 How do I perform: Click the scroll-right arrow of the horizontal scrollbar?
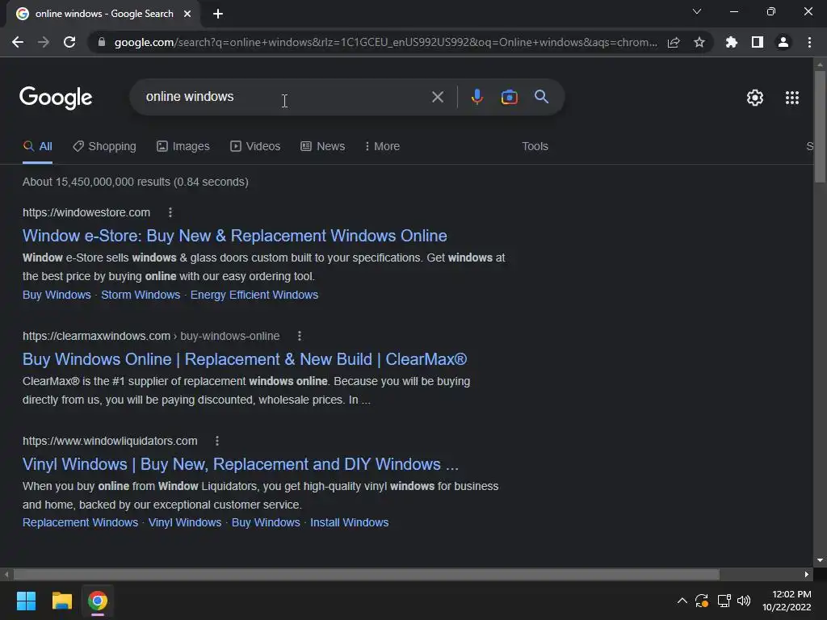[807, 574]
